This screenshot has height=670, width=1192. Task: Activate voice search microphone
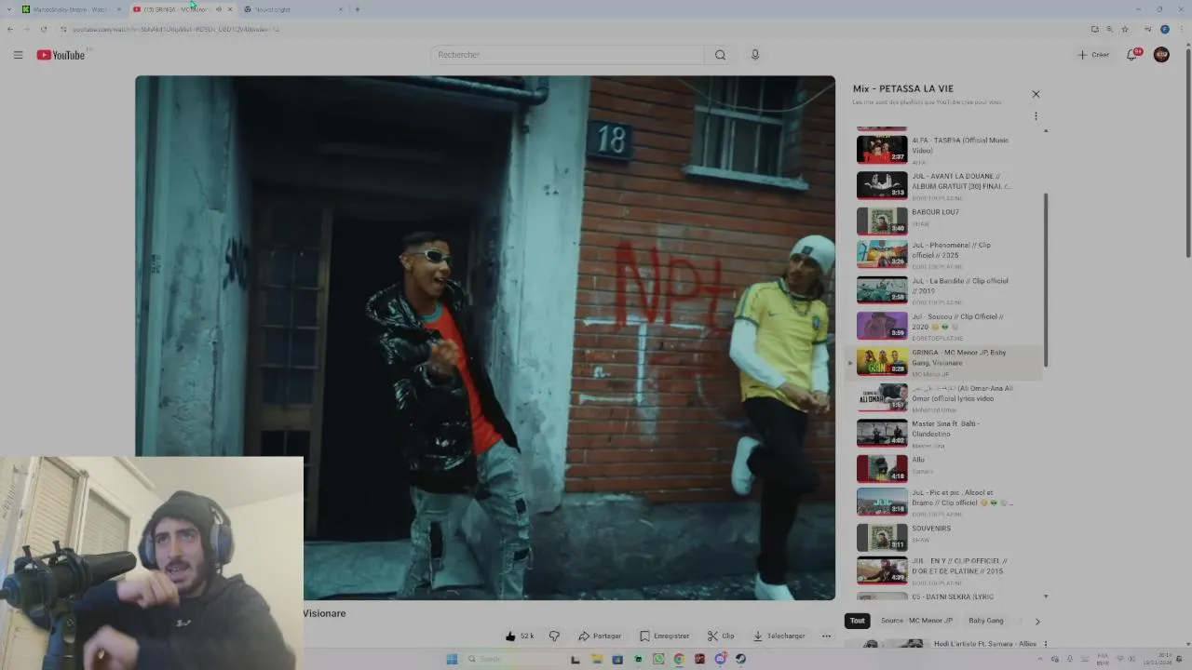[755, 55]
